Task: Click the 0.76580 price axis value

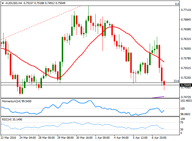Action: (186, 29)
